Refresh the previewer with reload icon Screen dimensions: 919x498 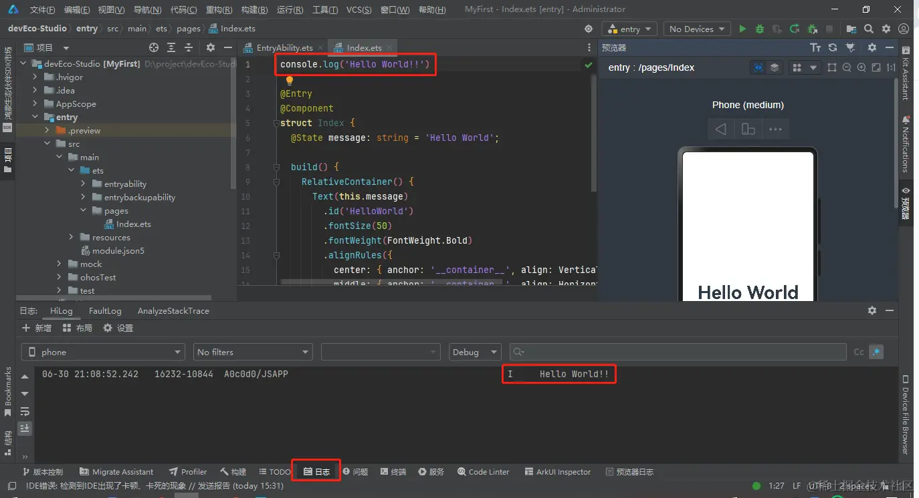pyautogui.click(x=833, y=47)
